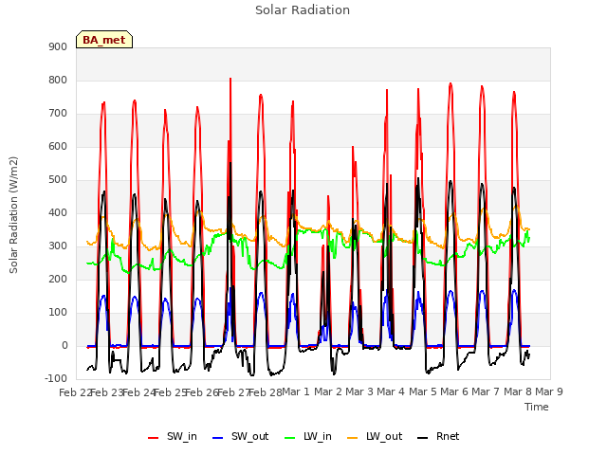
Task: Toggle the LW_out legend label
Action: pyautogui.click(x=384, y=436)
